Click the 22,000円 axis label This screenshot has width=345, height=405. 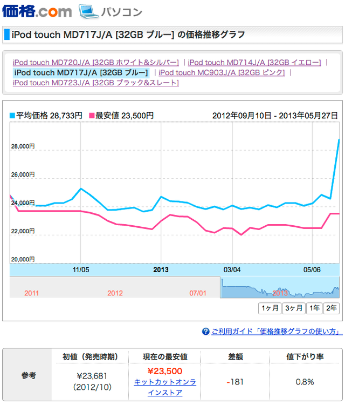(23, 231)
